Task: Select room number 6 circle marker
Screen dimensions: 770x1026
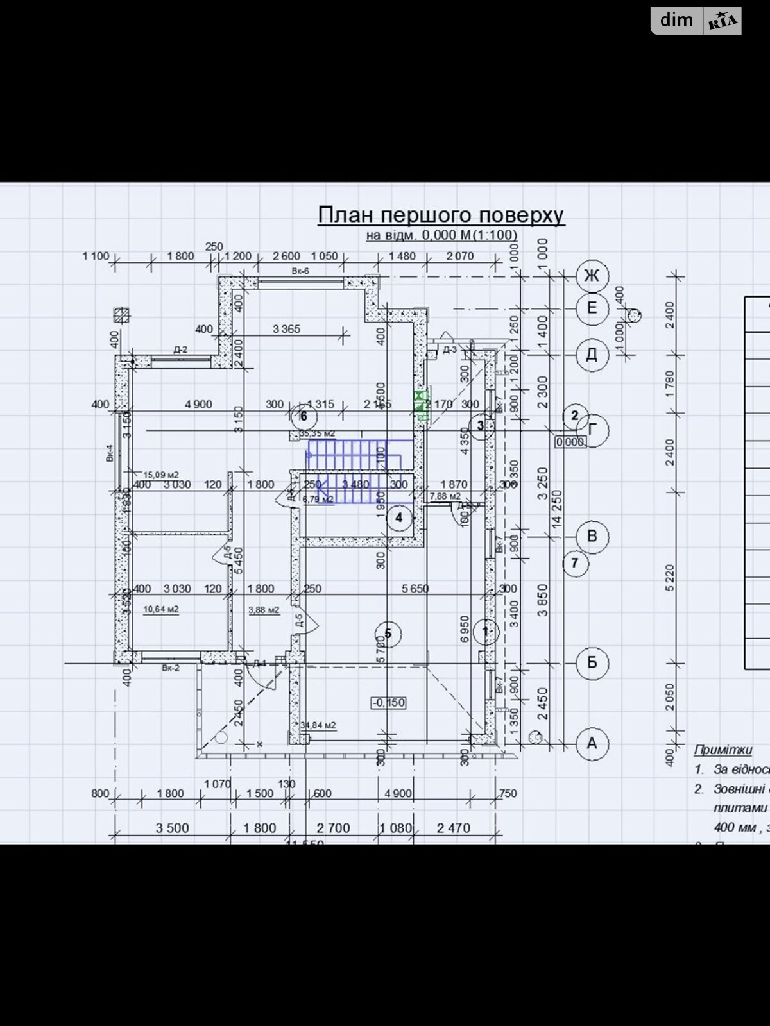Action: pyautogui.click(x=304, y=417)
